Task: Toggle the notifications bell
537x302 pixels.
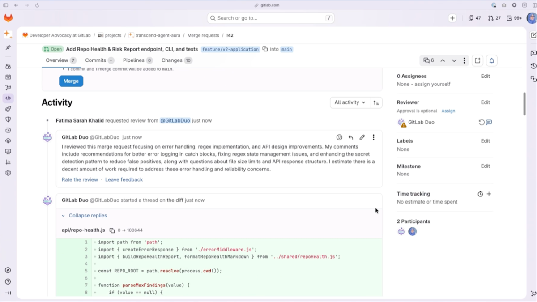Action: (492, 60)
